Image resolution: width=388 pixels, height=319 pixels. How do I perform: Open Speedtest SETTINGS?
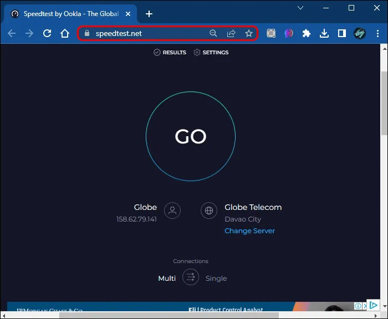[x=211, y=53]
